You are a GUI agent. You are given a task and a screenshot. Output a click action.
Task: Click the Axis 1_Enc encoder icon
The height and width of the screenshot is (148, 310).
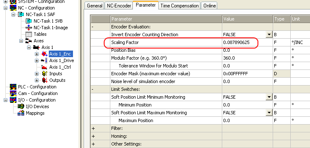[x=44, y=54]
